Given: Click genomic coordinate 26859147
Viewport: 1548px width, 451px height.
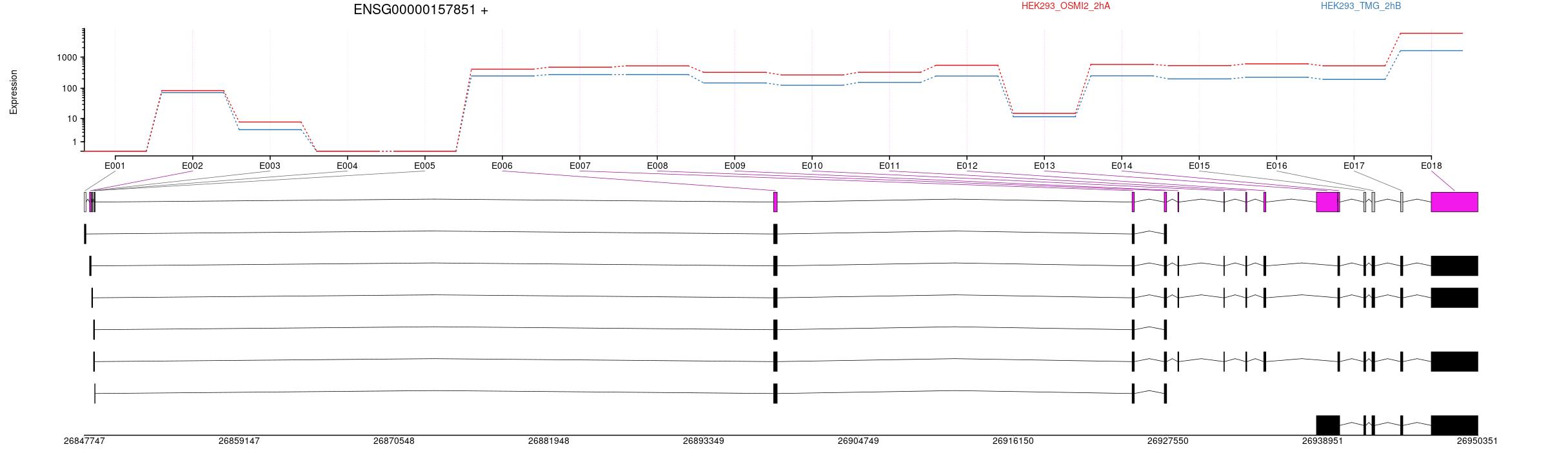Looking at the screenshot, I should tap(239, 441).
